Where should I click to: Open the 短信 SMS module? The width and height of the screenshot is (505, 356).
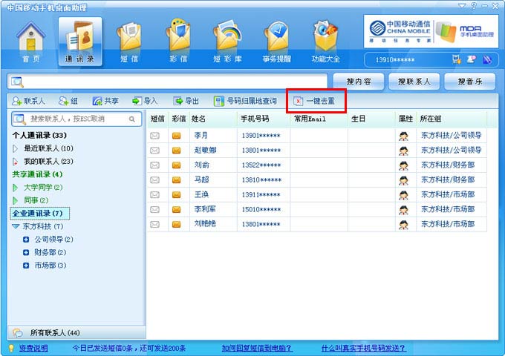pos(129,41)
